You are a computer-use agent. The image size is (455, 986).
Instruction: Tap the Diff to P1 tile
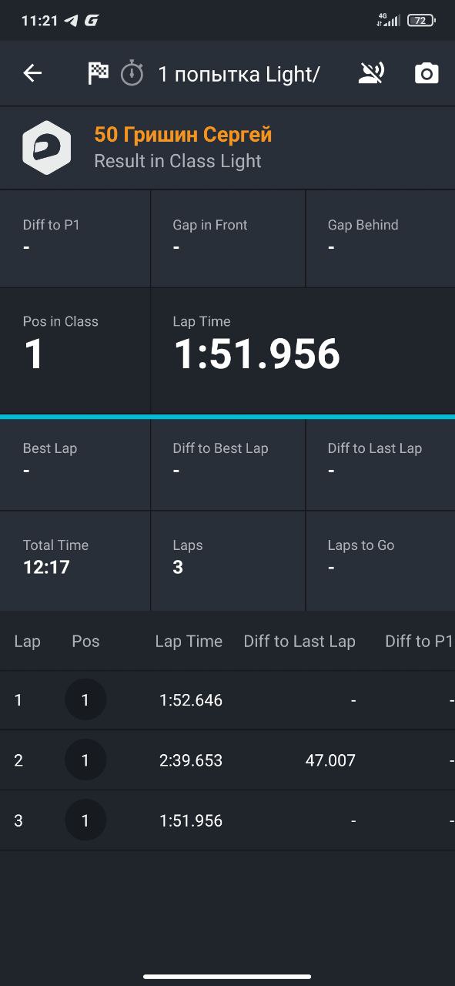(x=75, y=238)
